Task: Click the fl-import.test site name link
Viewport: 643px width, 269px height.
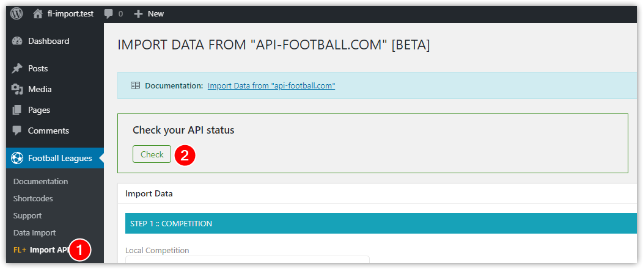Action: click(x=70, y=14)
